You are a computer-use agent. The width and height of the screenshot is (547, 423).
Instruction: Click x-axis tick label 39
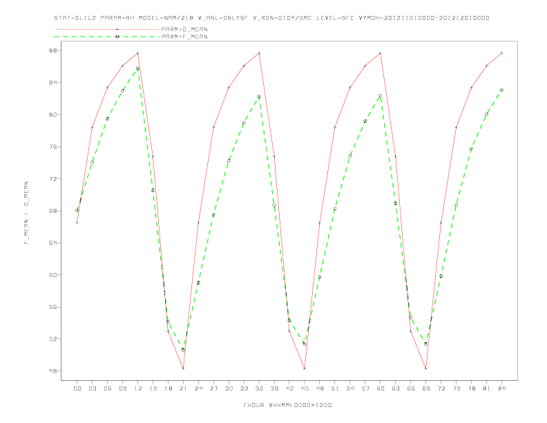click(274, 388)
